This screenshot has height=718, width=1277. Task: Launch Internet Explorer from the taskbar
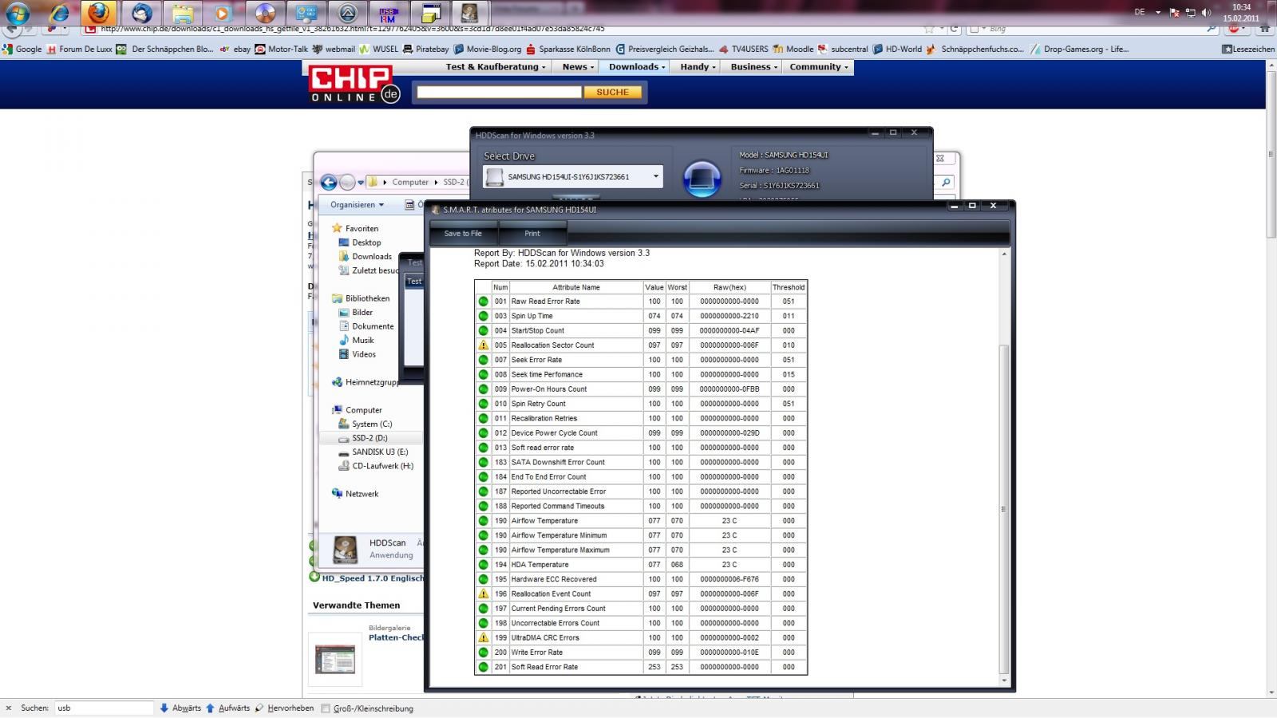(59, 13)
